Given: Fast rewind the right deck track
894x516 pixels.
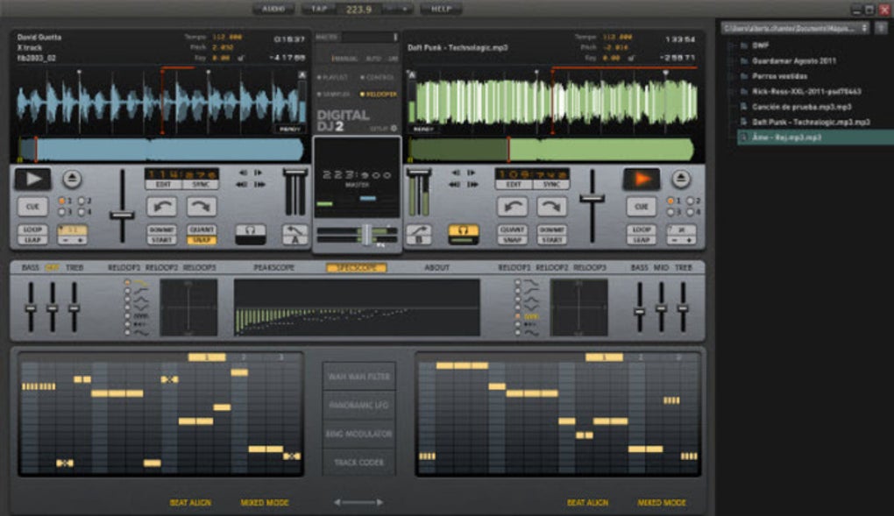Looking at the screenshot, I should click(x=455, y=184).
